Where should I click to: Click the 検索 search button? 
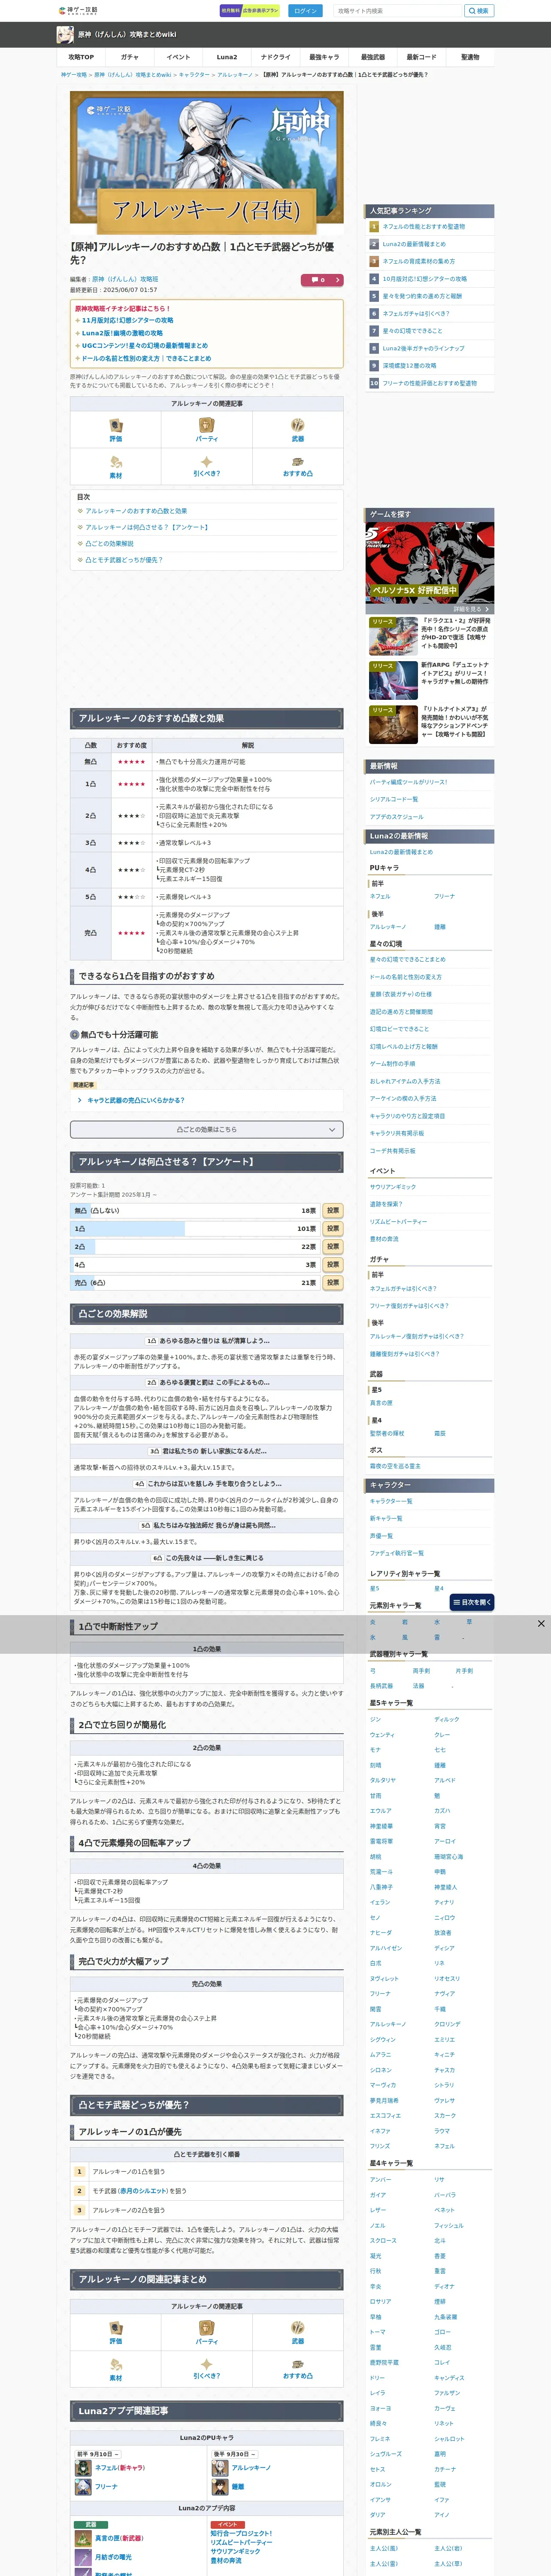click(478, 11)
